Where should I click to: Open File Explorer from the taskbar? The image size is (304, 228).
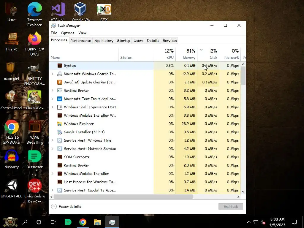click(97, 222)
